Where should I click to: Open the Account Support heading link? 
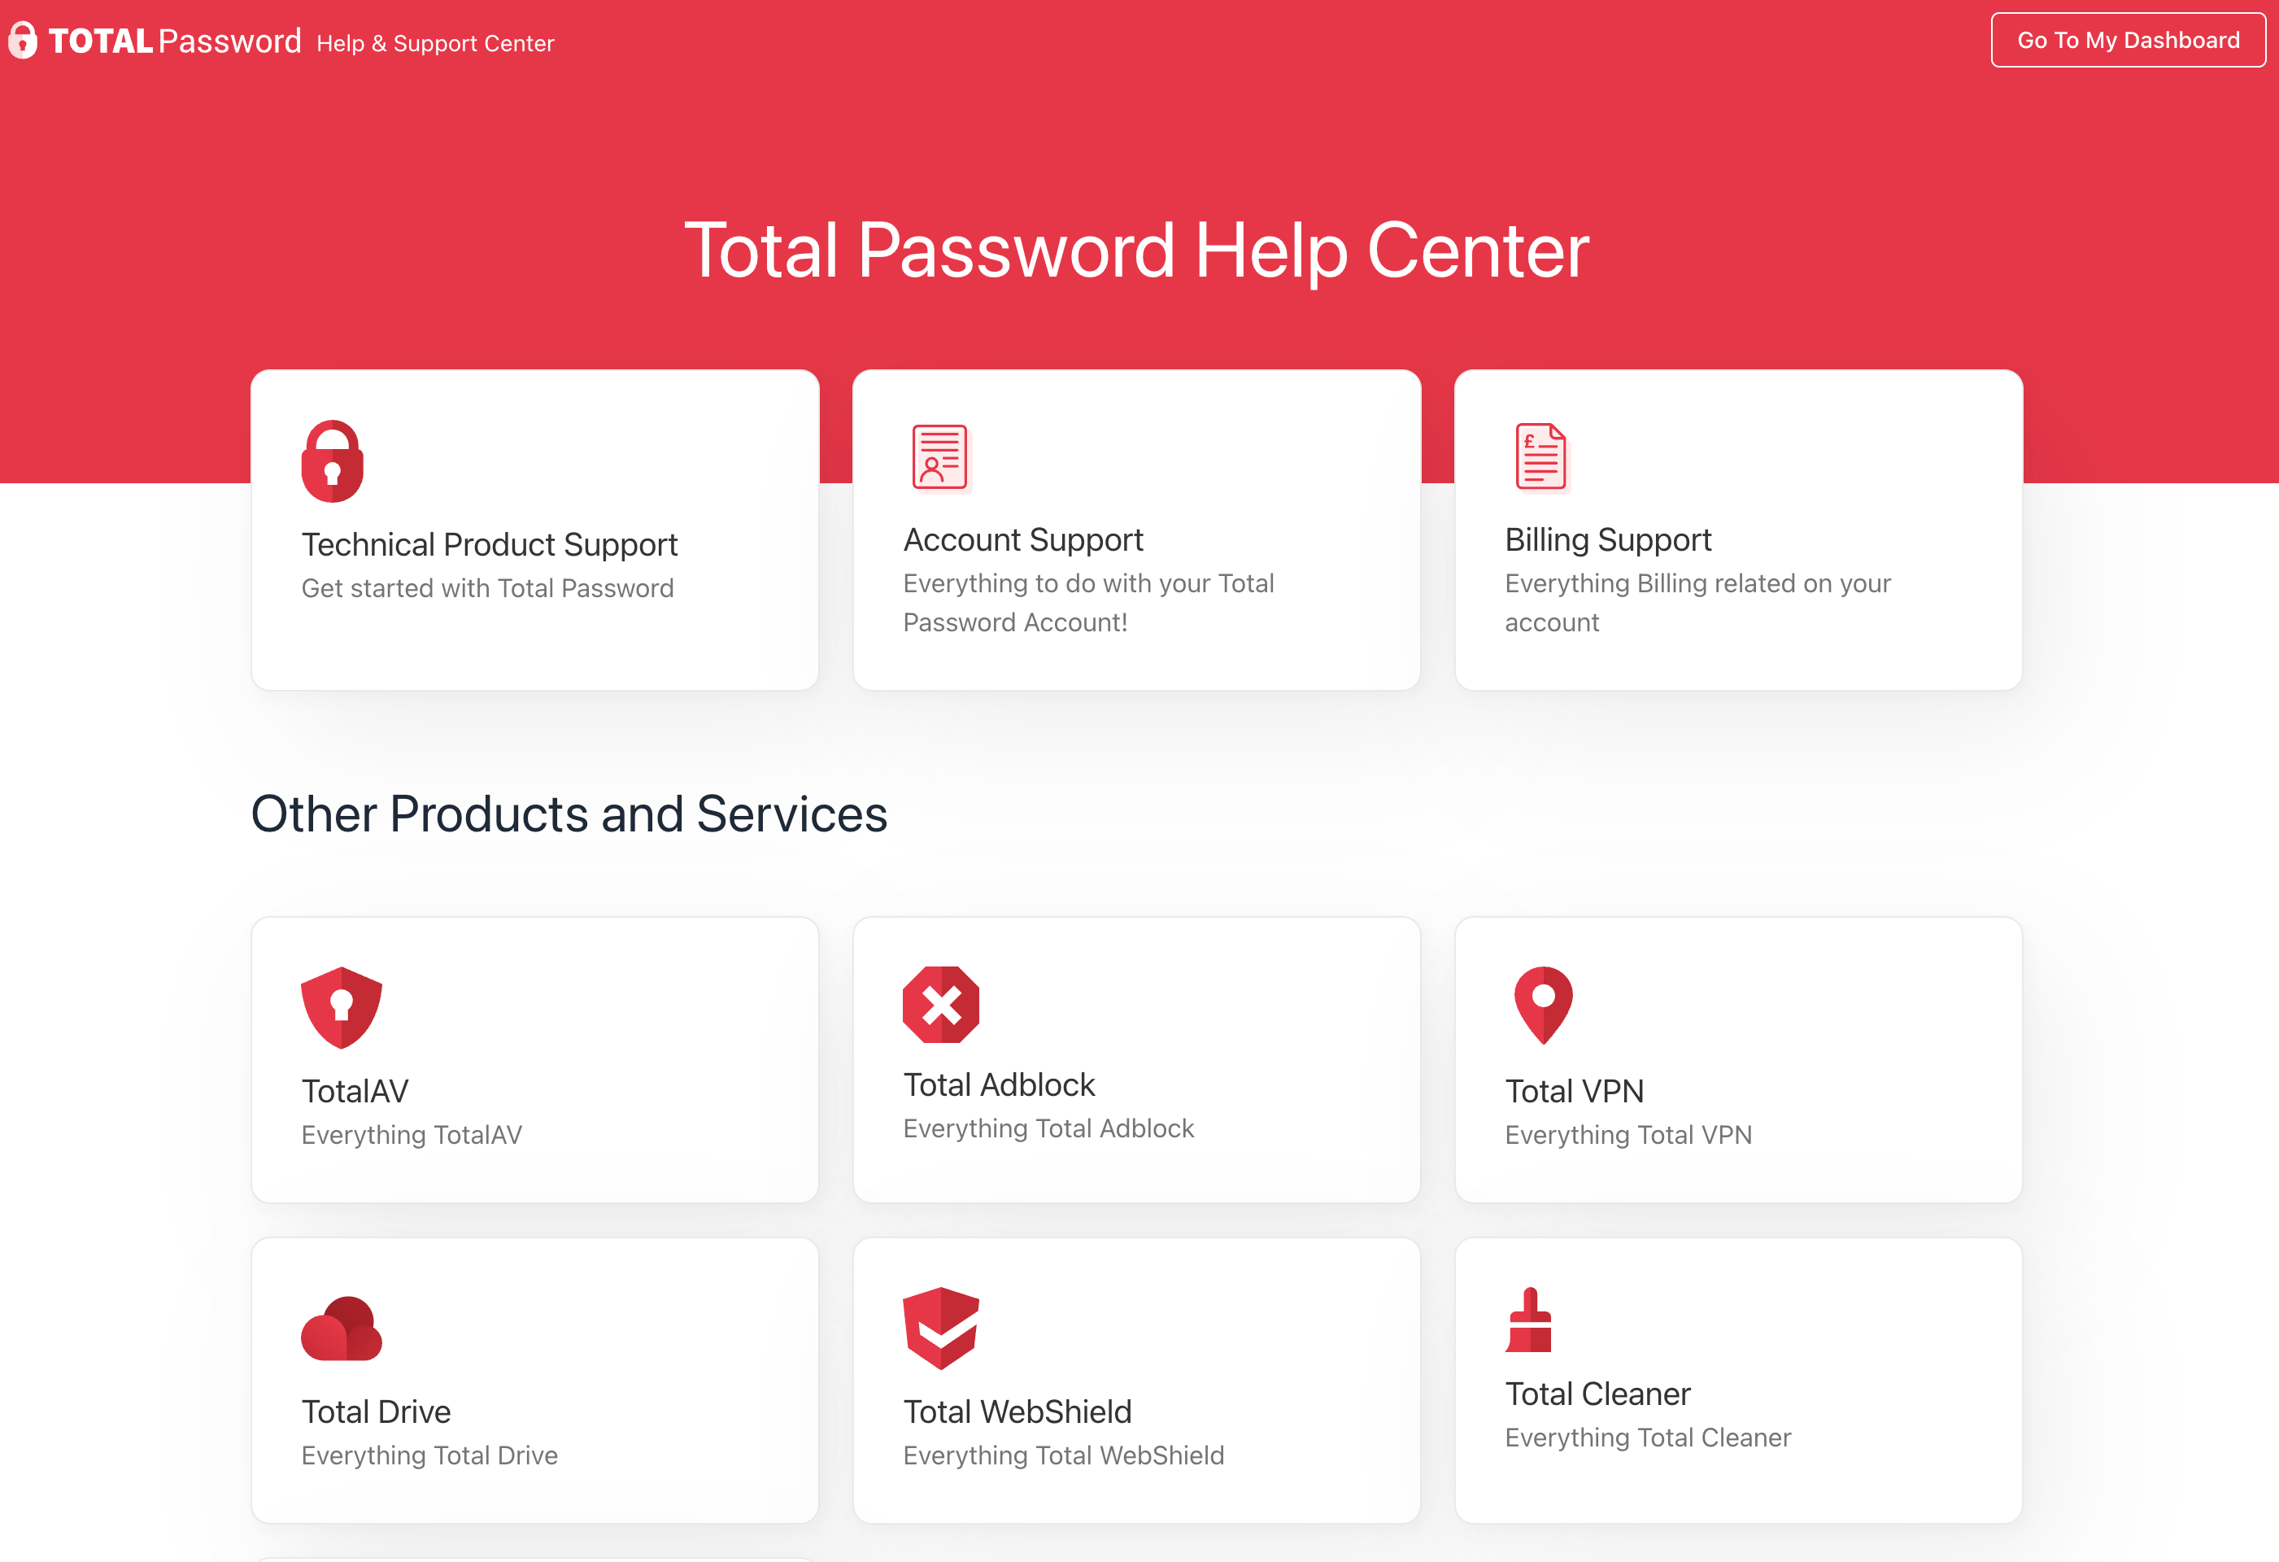1023,539
